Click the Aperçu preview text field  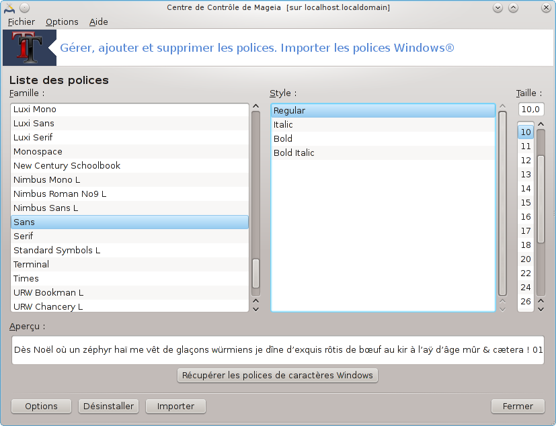[x=278, y=350]
